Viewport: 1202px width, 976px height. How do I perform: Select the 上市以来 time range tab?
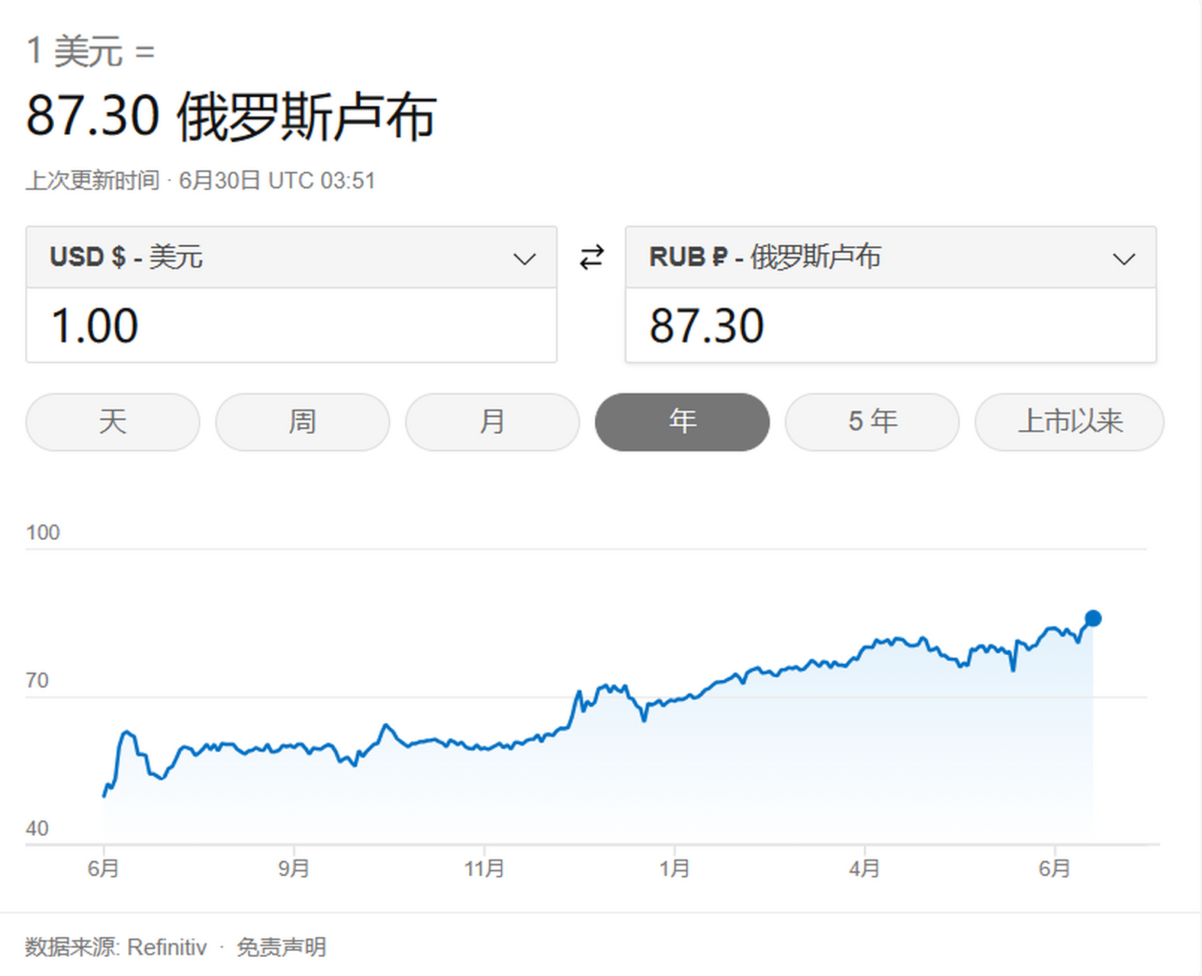point(1070,422)
